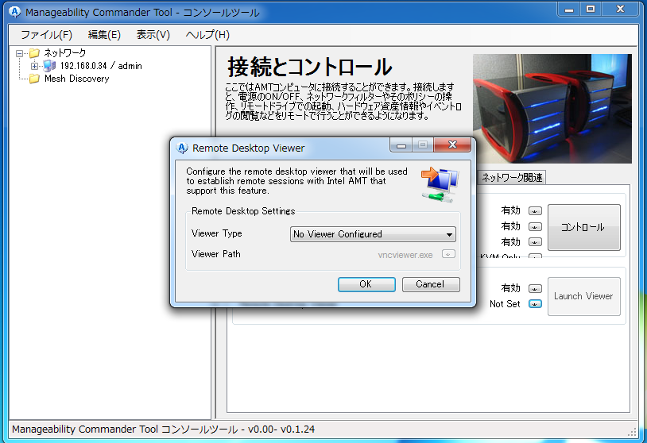Expand the 192.168.0.34 / admin node
The width and height of the screenshot is (647, 443).
point(35,66)
